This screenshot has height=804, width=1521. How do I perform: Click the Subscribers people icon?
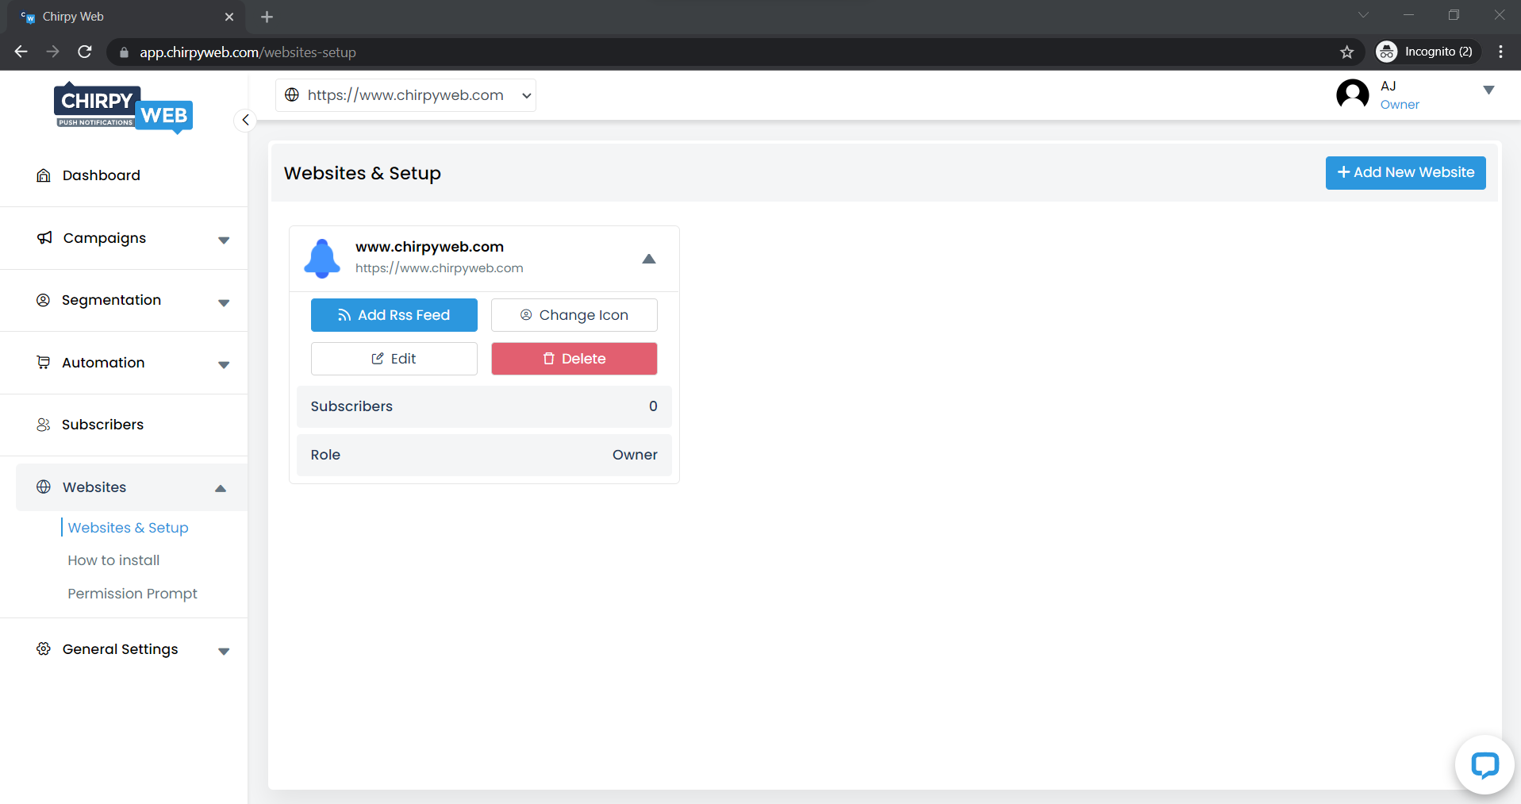pyautogui.click(x=44, y=425)
